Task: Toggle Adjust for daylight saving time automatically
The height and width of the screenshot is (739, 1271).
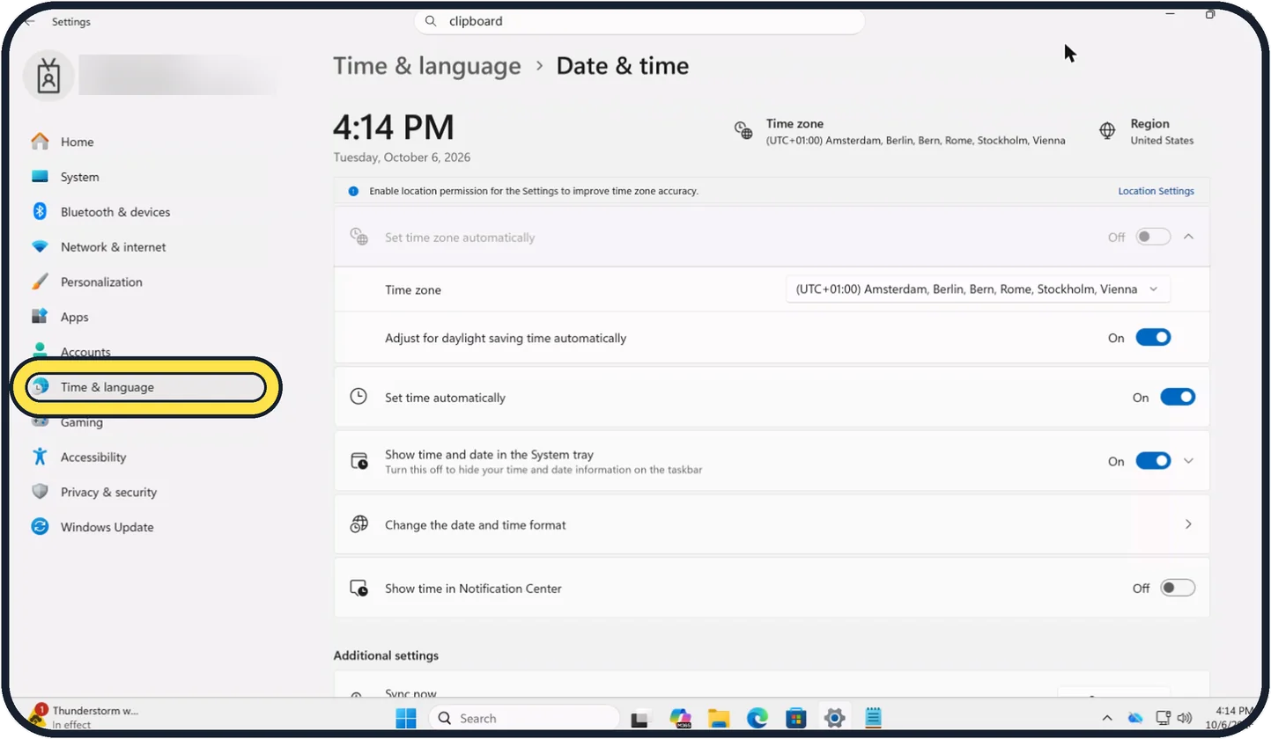Action: pyautogui.click(x=1153, y=338)
